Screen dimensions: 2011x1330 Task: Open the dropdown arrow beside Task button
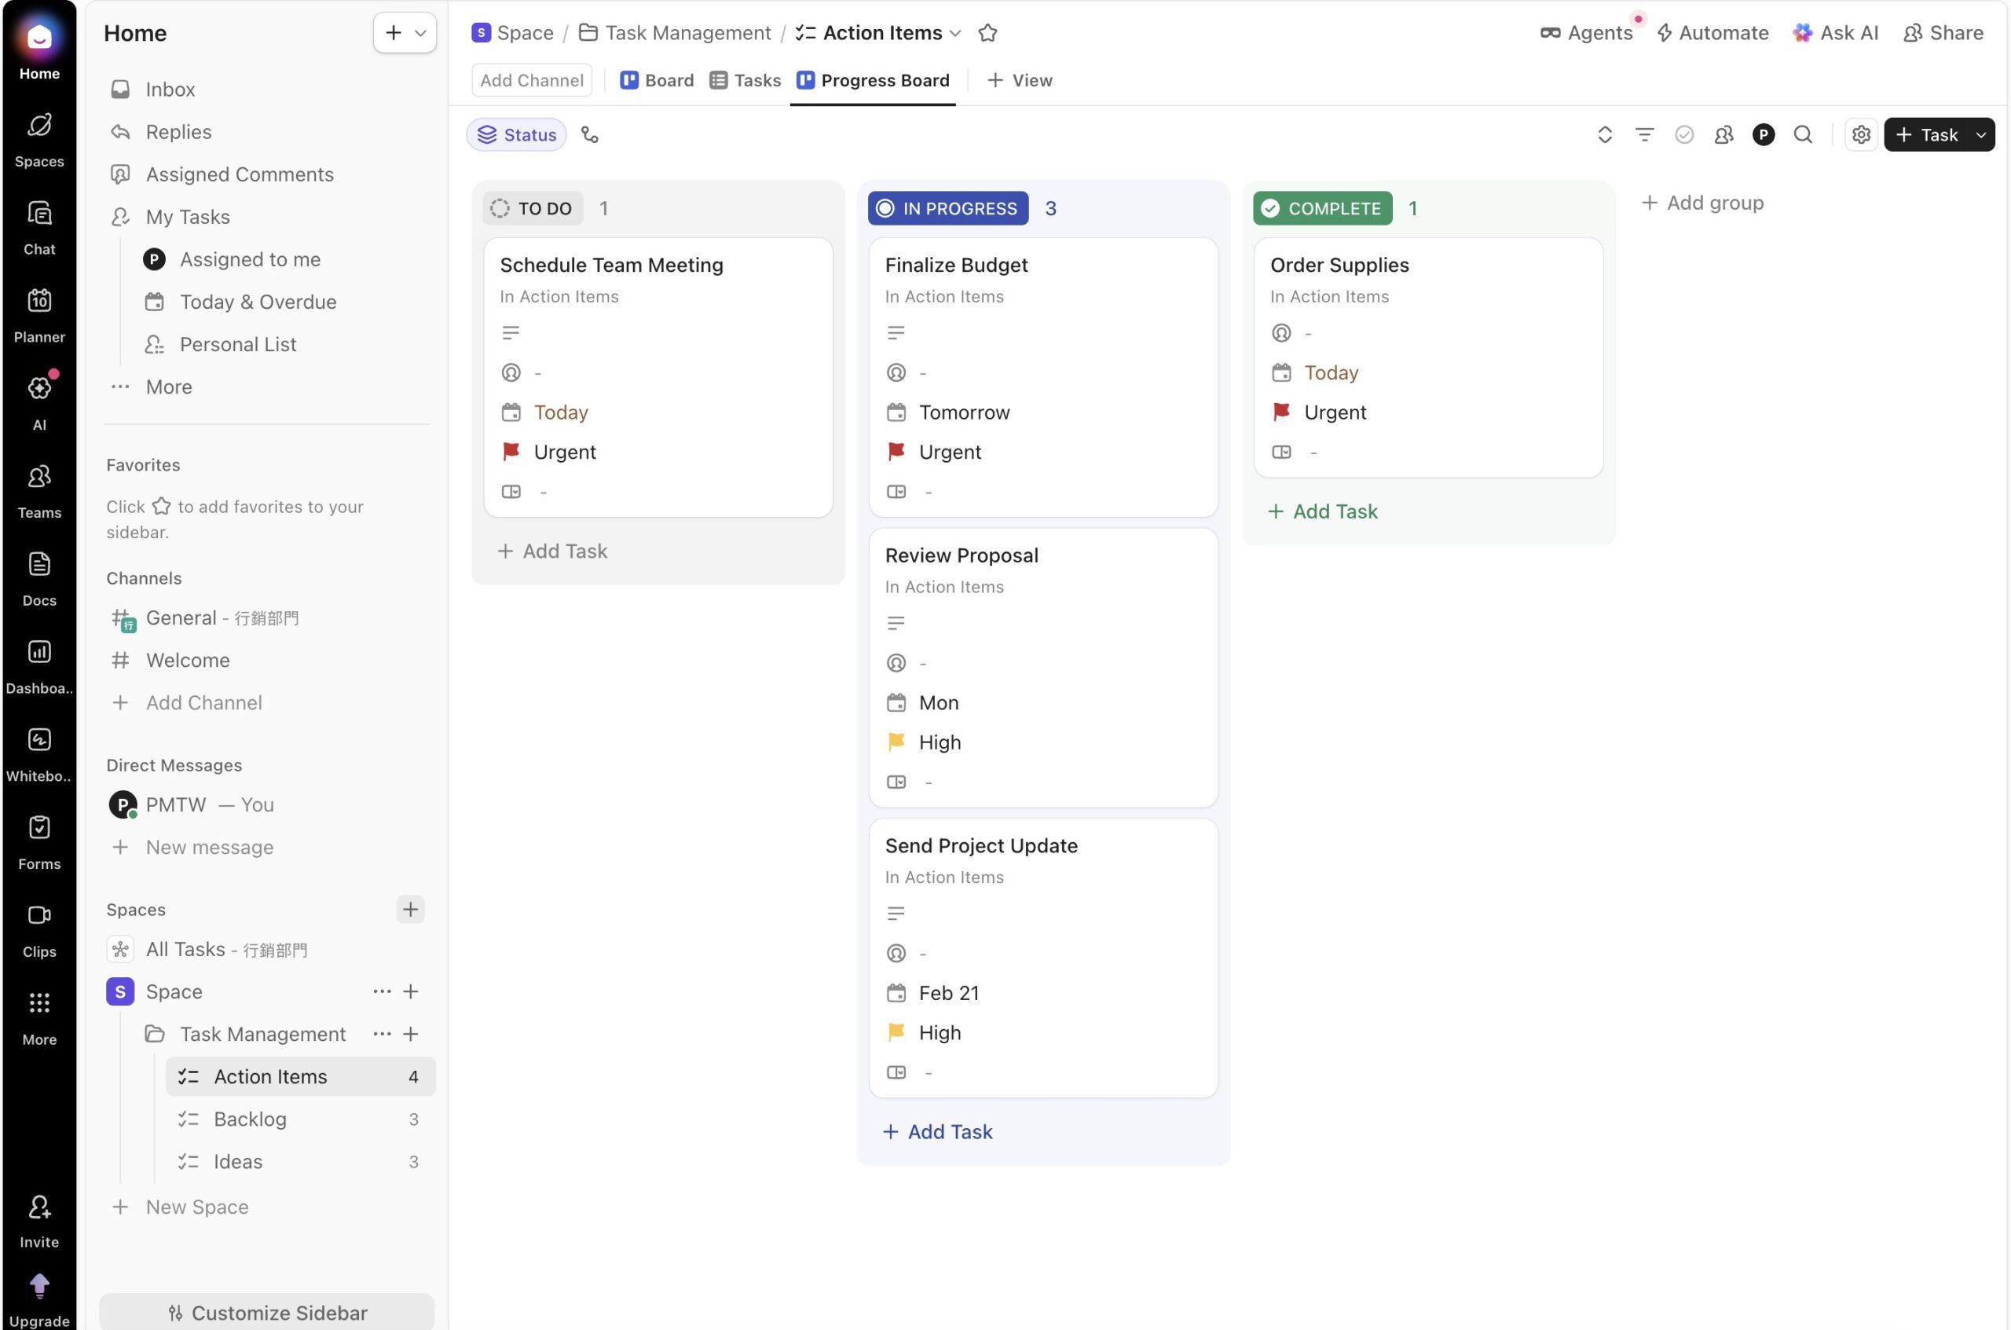[1980, 134]
